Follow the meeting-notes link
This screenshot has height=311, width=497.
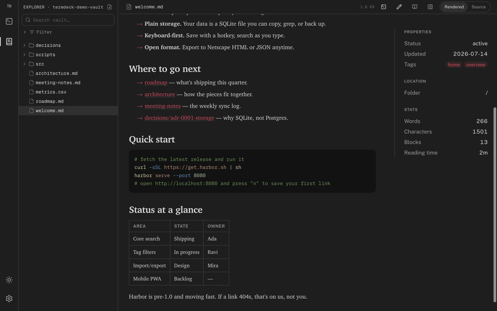pyautogui.click(x=162, y=106)
